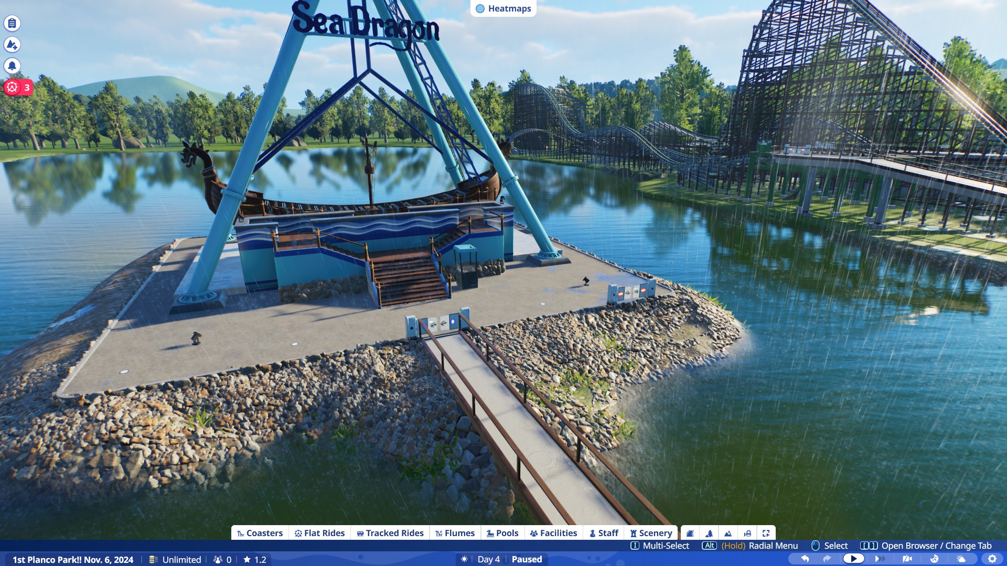
Task: Select the multi-select frame tool icon
Action: coord(766,533)
